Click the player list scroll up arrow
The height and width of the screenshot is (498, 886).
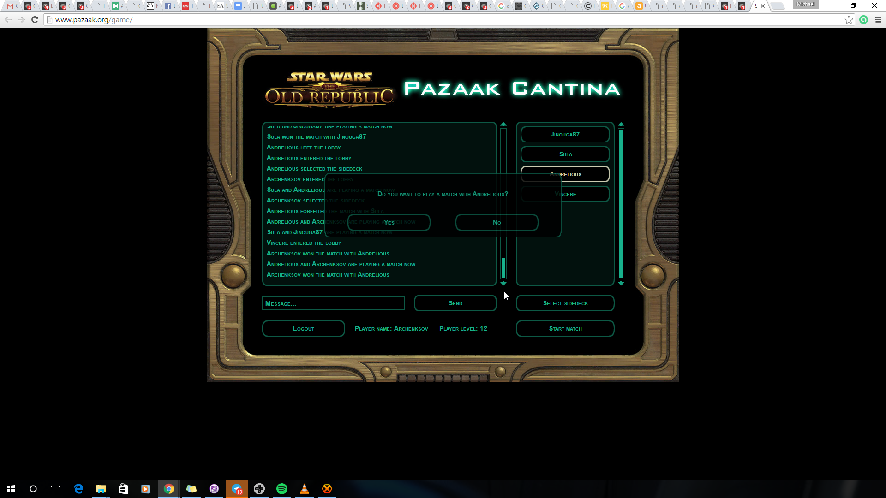(621, 125)
